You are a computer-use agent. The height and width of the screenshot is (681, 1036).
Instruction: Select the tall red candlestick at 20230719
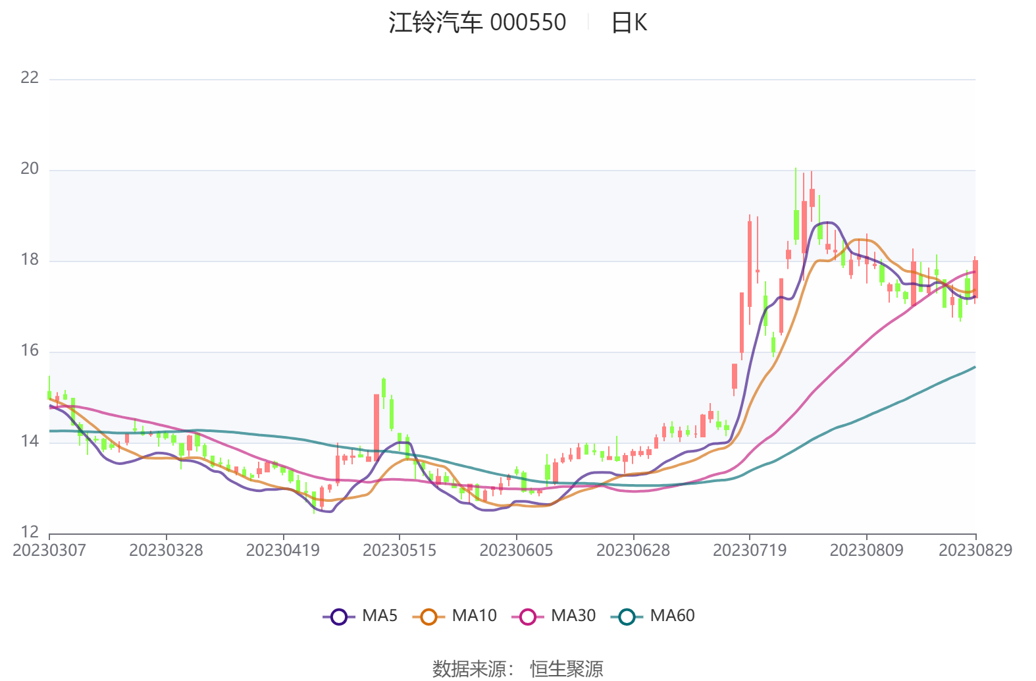(x=749, y=263)
